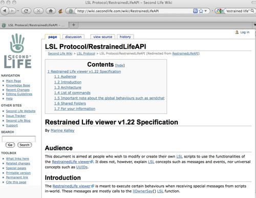
Task: Follow the 'RestrainedLifeAPI' redirected-from link
Action: click(185, 53)
